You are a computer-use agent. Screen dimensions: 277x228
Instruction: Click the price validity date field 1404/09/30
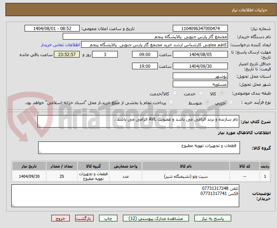pos(200,66)
